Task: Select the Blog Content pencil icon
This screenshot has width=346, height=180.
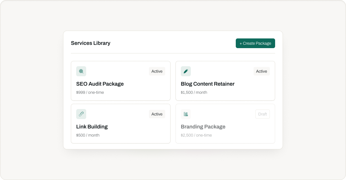Action: [x=186, y=71]
